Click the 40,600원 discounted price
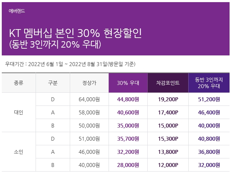The image size is (231, 173). 128,113
